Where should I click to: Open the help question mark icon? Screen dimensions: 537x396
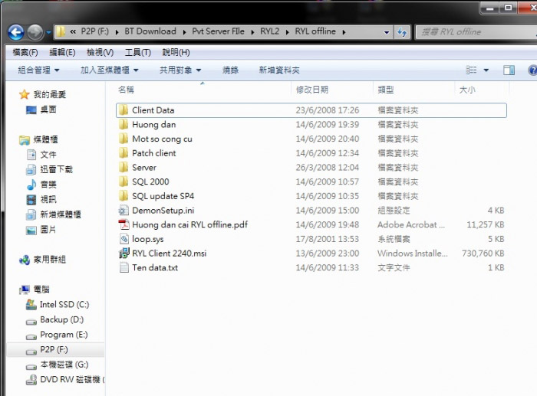point(531,70)
